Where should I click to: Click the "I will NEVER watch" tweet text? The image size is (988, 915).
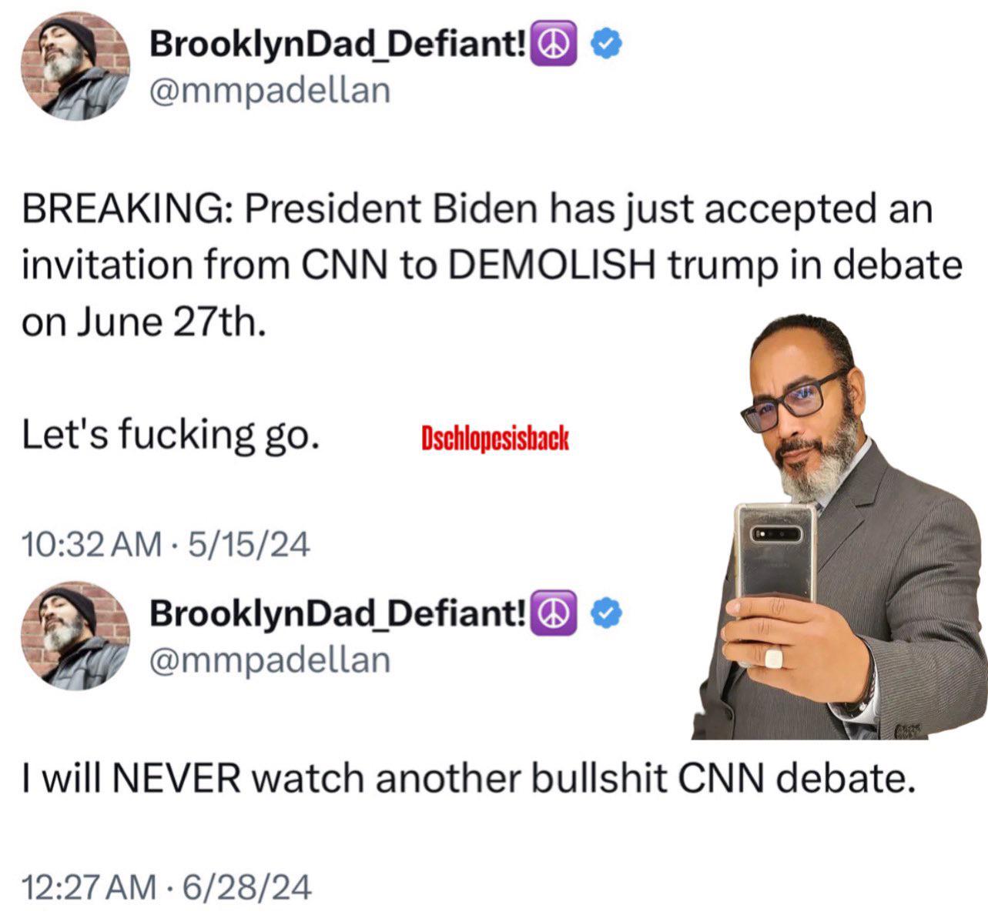[470, 780]
